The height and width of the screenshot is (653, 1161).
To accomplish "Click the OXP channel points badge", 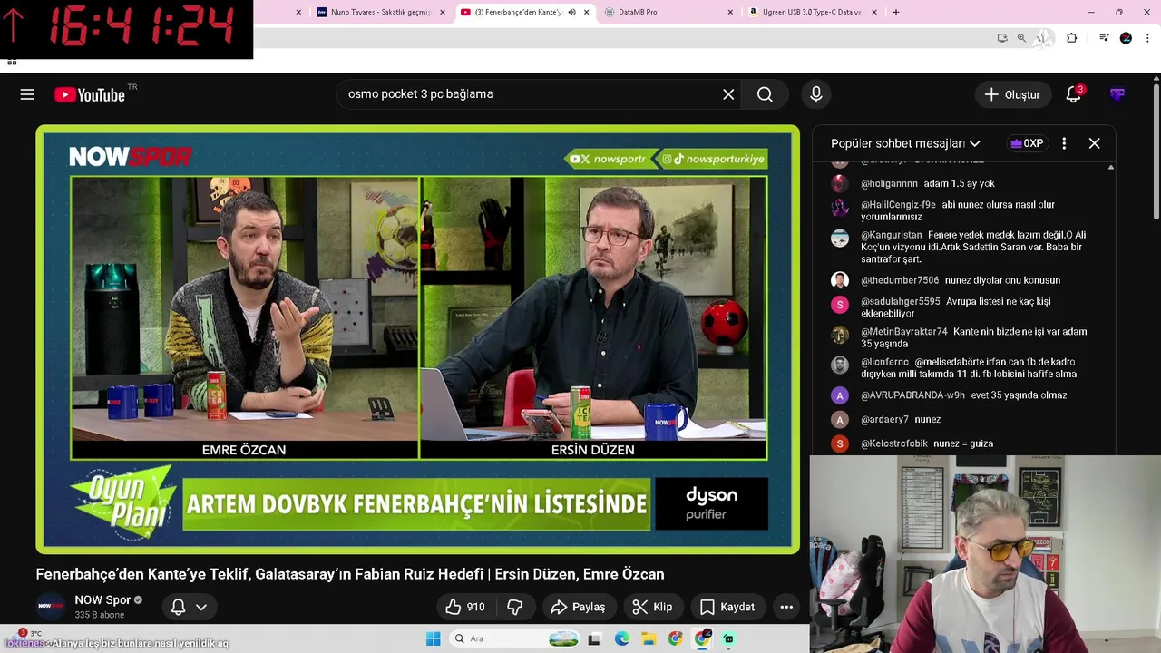I will point(1026,143).
